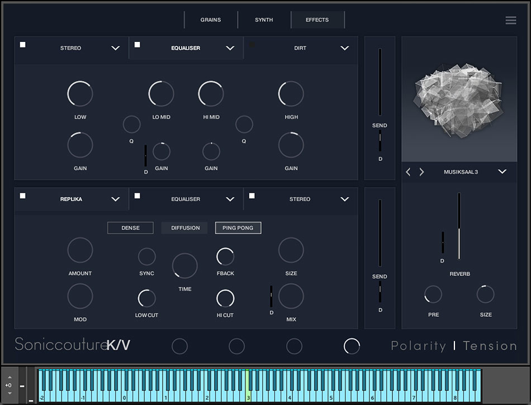Click the previous reverb preset arrow

(x=408, y=172)
